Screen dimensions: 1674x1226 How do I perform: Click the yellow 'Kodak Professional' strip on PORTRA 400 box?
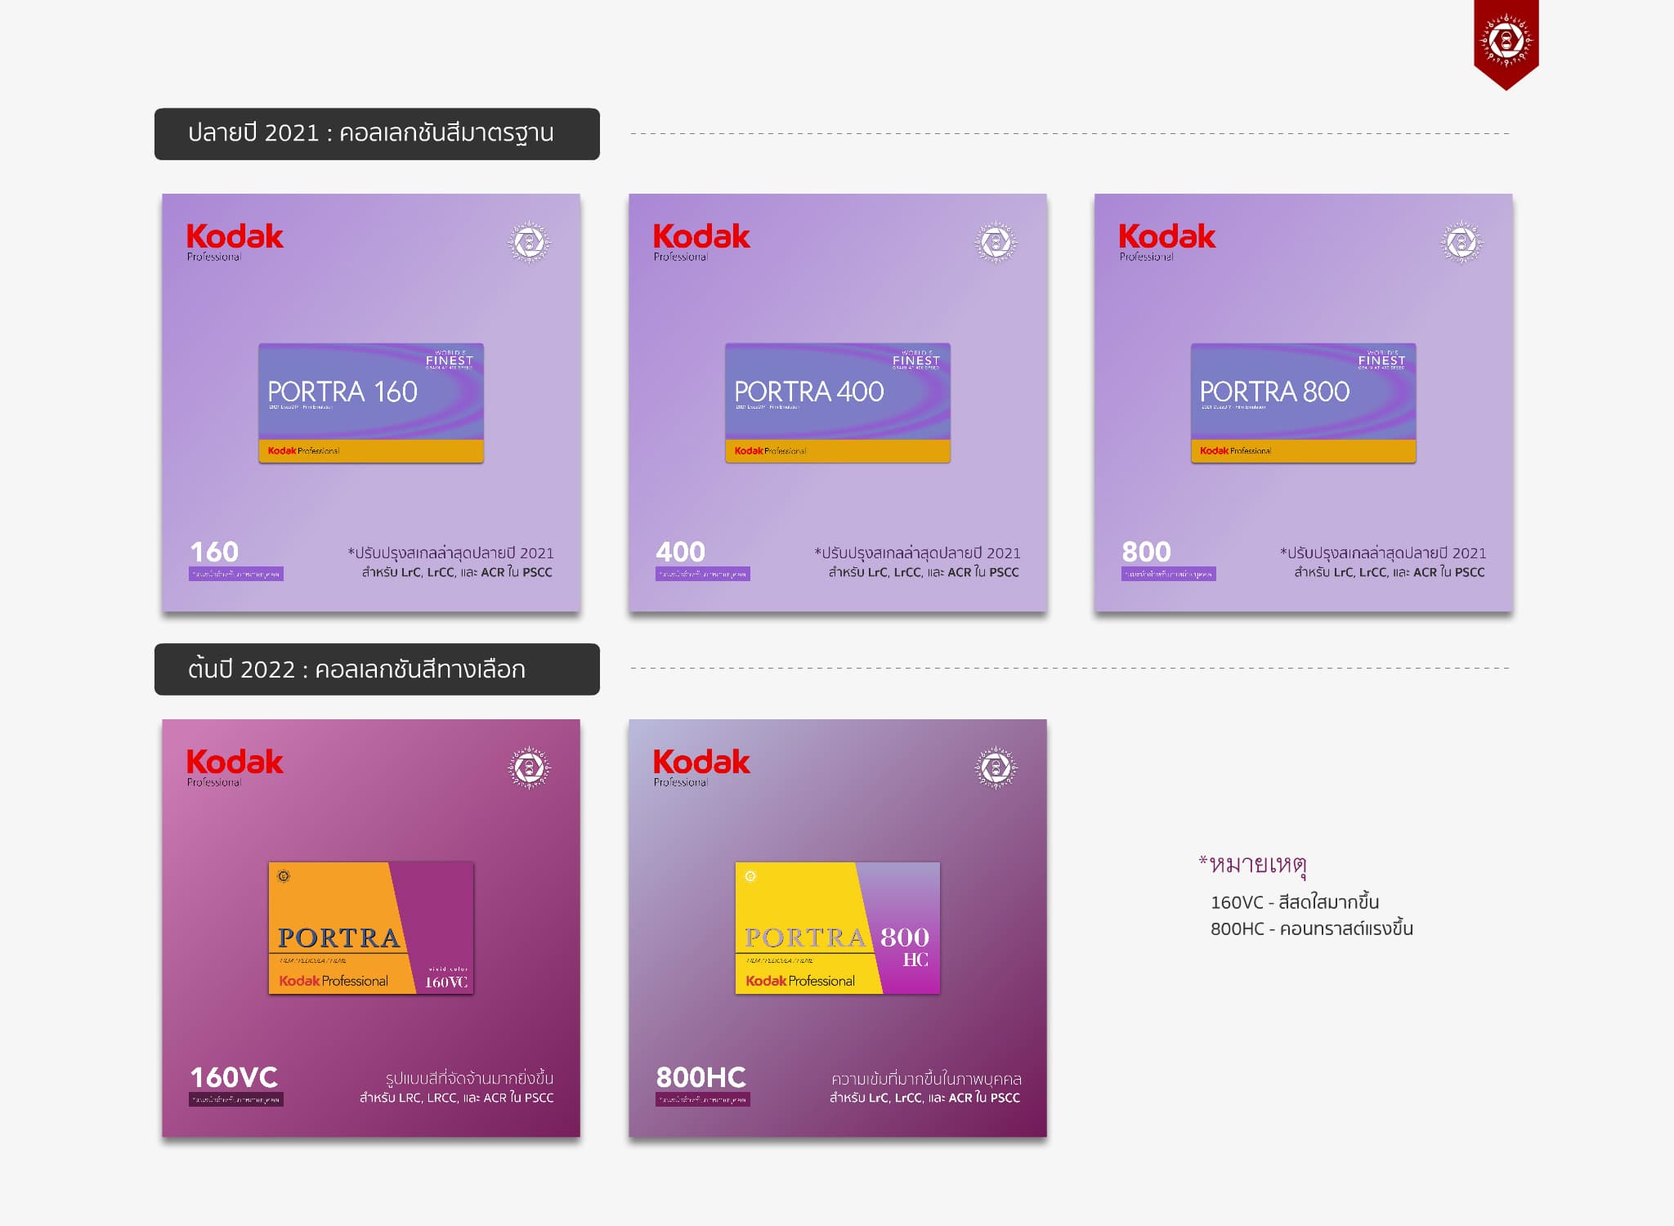[x=838, y=451]
